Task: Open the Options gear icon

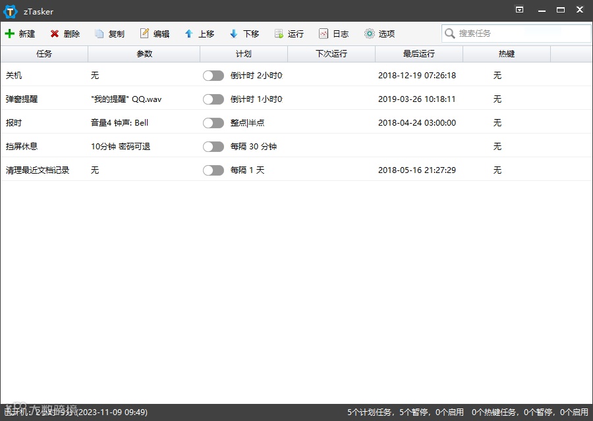Action: pyautogui.click(x=369, y=34)
